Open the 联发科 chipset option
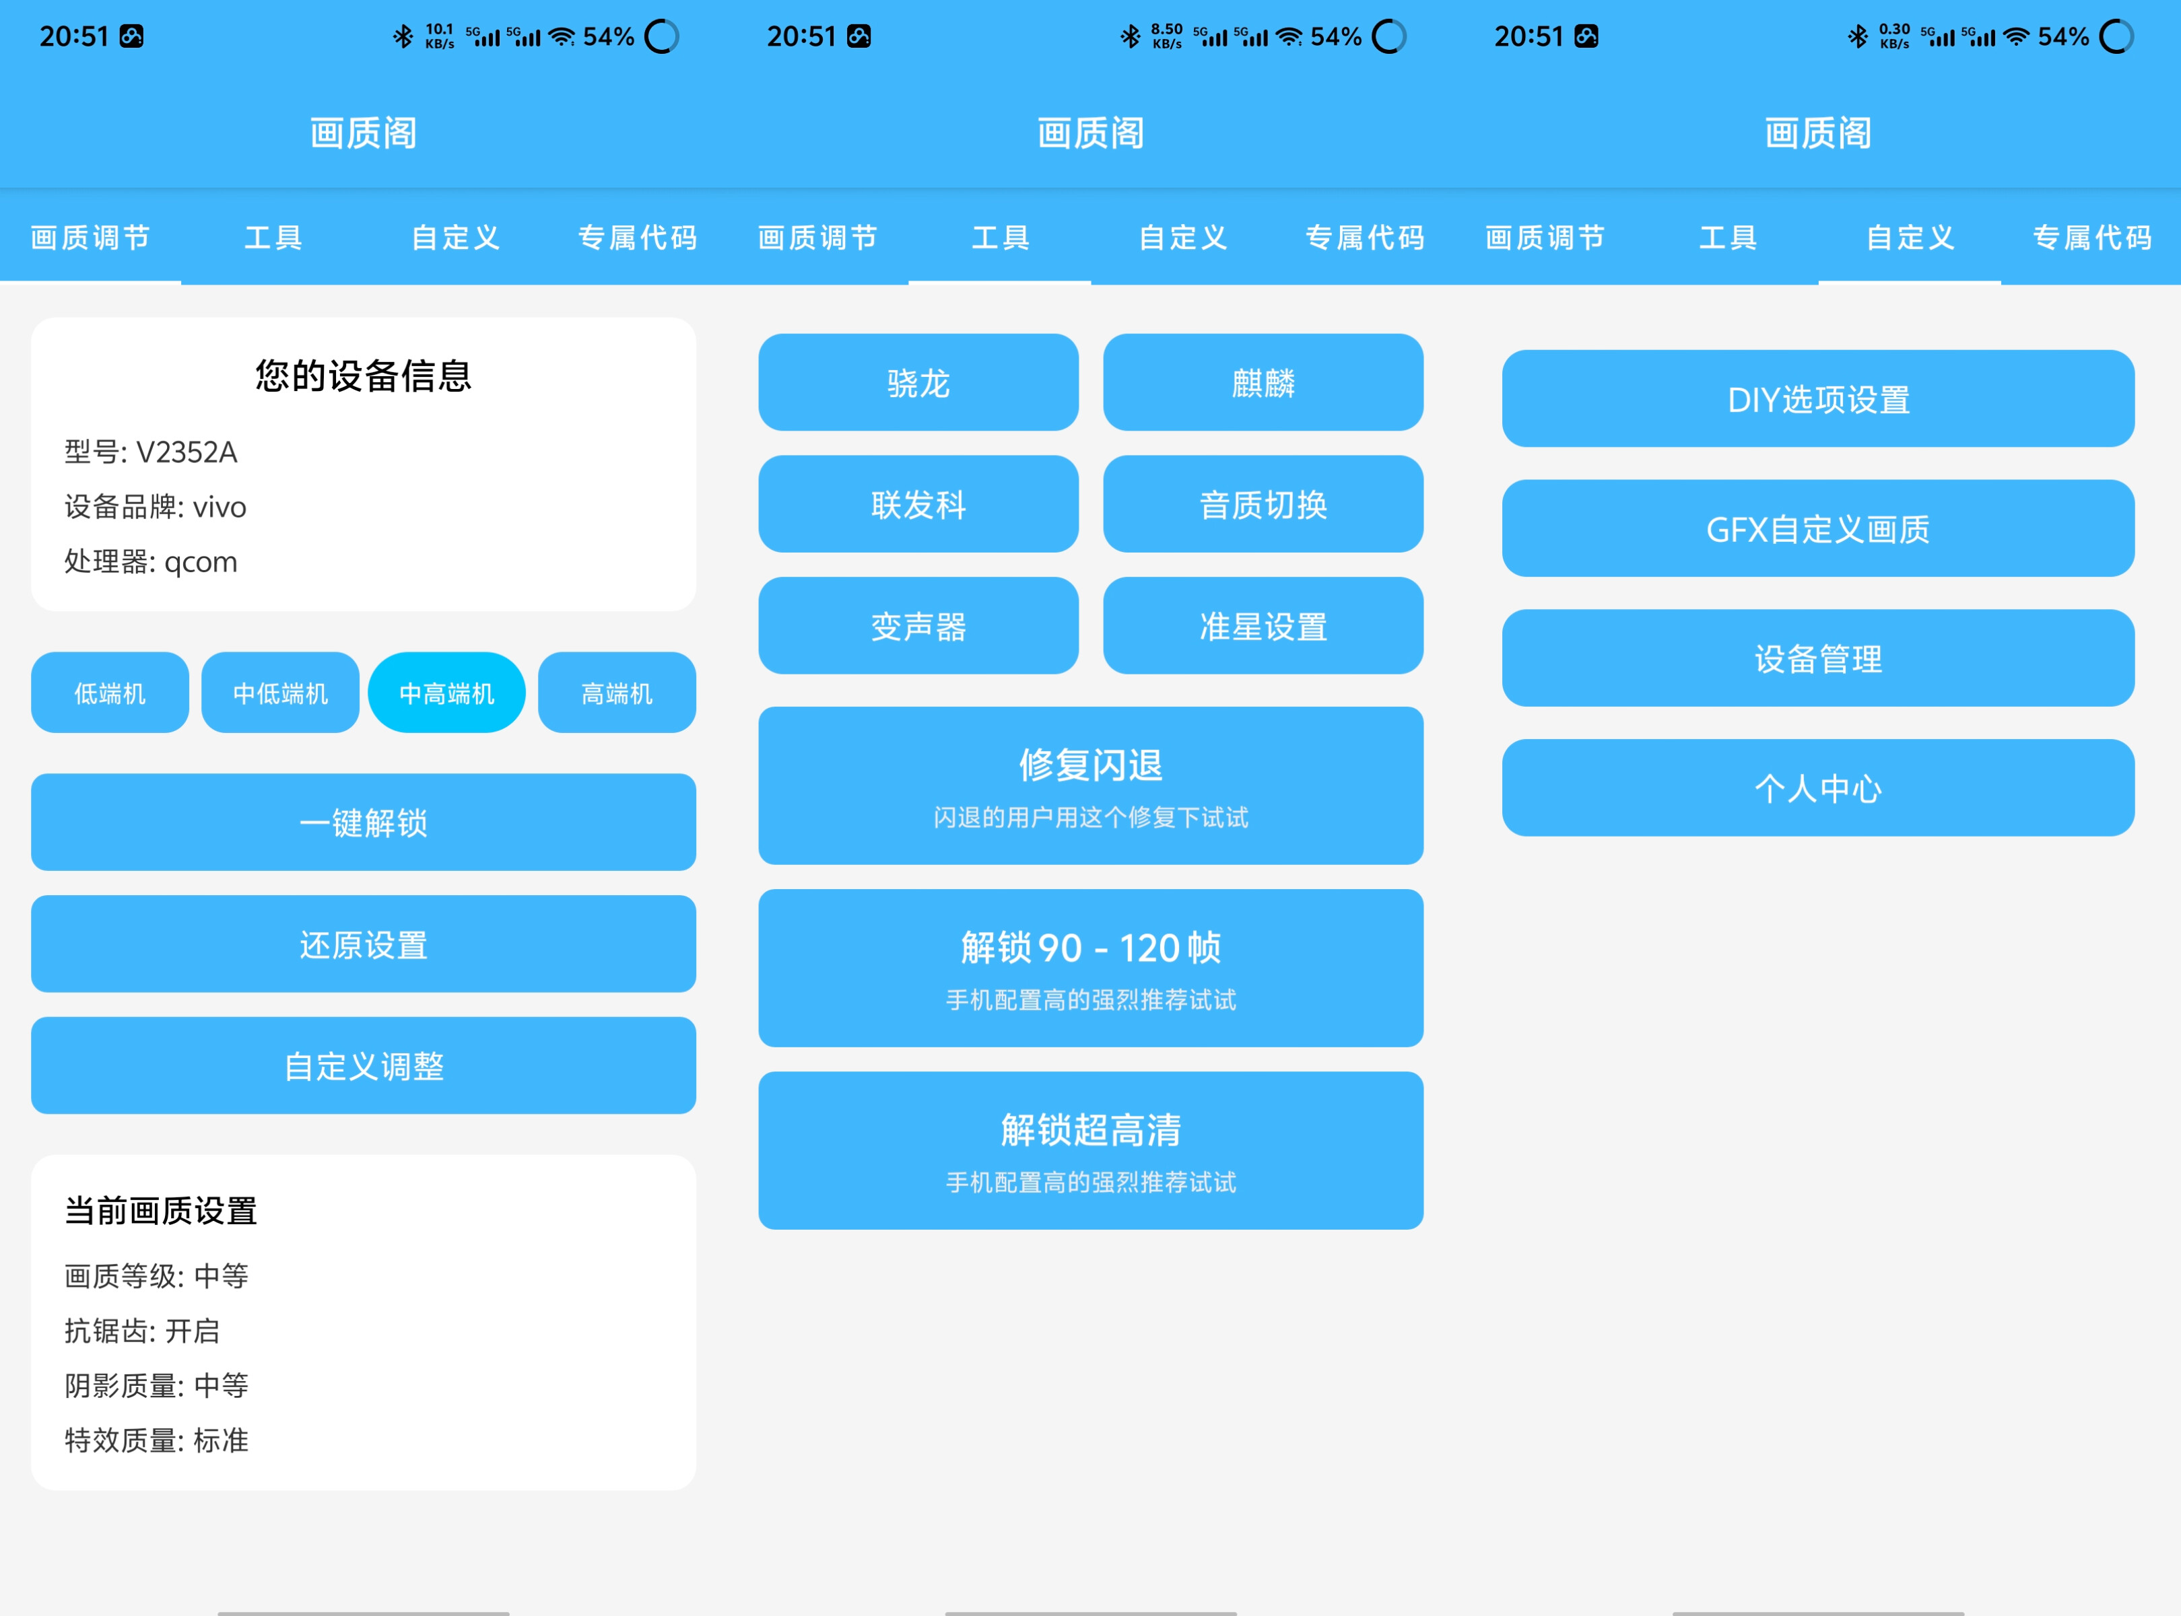This screenshot has width=2181, height=1616. pos(918,505)
